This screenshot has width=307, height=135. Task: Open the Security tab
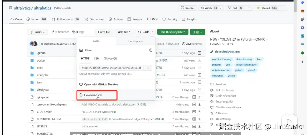pyautogui.click(x=170, y=19)
